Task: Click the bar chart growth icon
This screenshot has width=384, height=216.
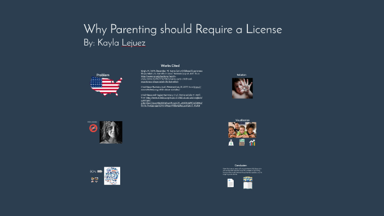Action: (x=252, y=143)
